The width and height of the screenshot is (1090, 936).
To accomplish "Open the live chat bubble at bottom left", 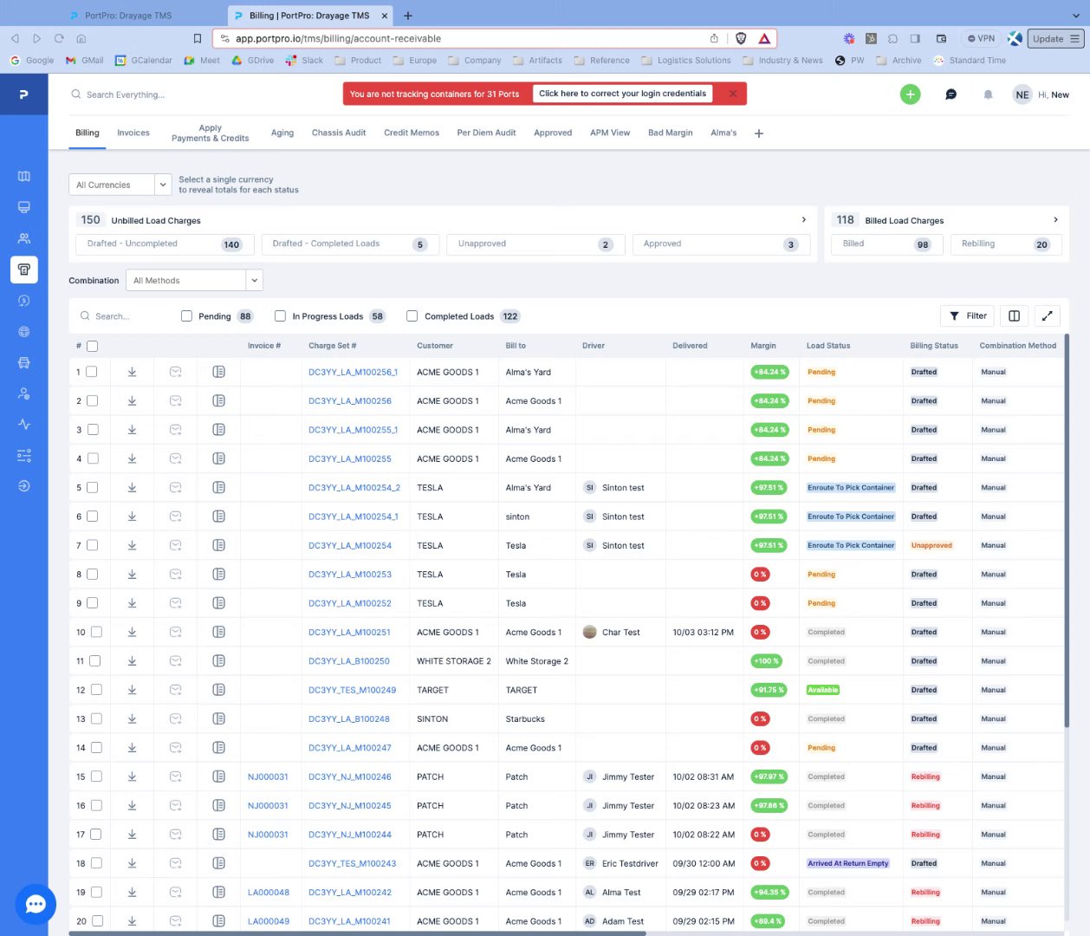I will point(36,905).
